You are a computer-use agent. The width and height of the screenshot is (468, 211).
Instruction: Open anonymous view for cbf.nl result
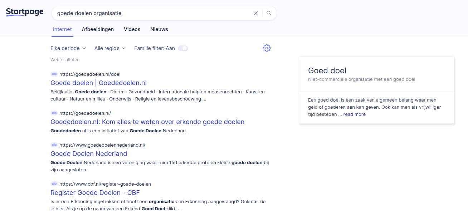pyautogui.click(x=54, y=184)
